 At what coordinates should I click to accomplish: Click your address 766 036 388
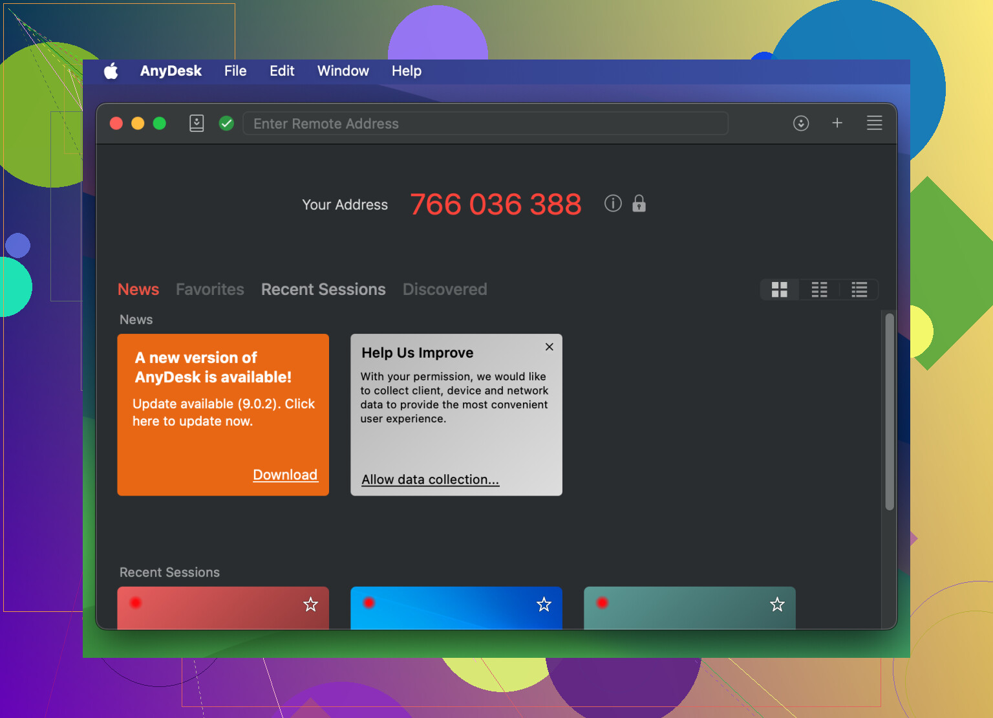pyautogui.click(x=496, y=204)
